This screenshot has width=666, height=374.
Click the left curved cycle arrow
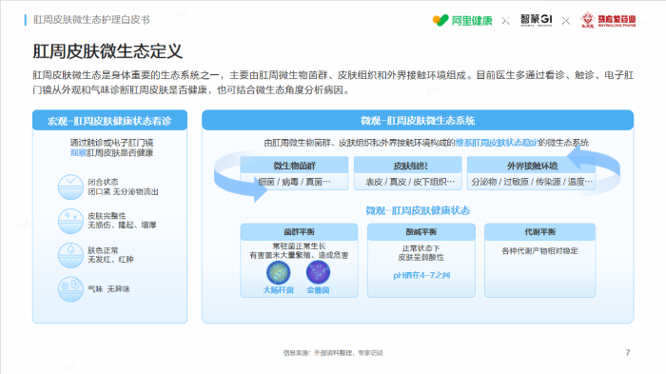click(238, 178)
